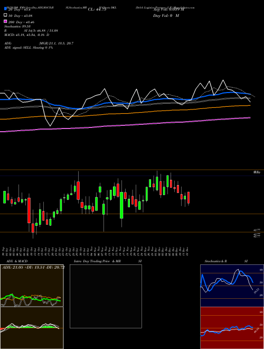Open the ADX indicator chart panel

click(x=32, y=286)
